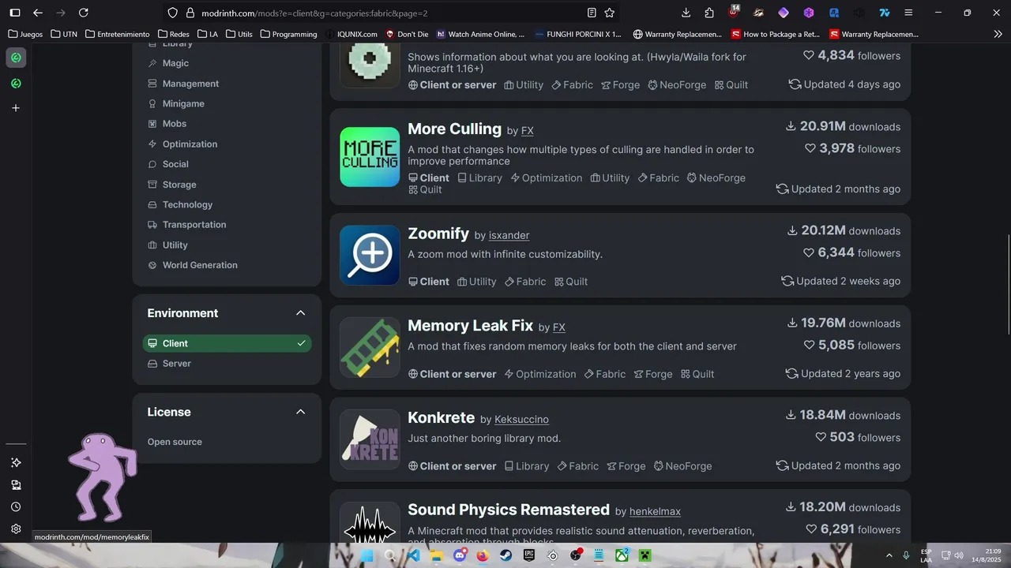Screen dimensions: 1011x568
Task: Open the UTN bookmarks folder
Action: pyautogui.click(x=64, y=34)
